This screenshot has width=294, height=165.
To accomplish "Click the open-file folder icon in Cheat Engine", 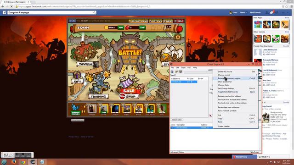I will pos(176,71).
